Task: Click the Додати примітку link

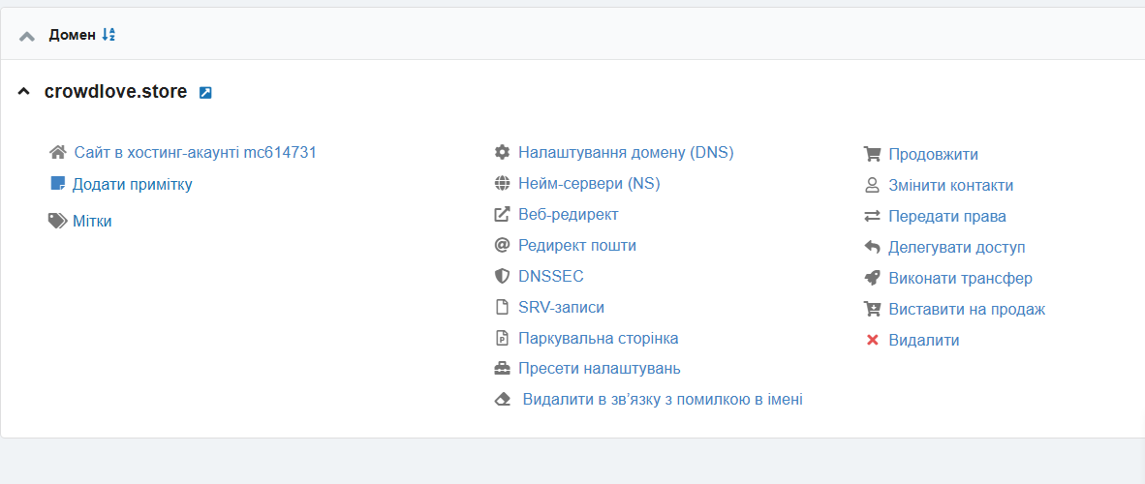Action: tap(132, 184)
